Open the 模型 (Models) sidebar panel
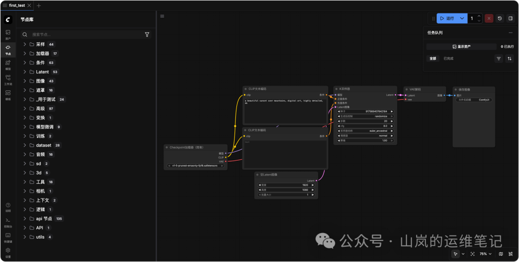The height and width of the screenshot is (262, 519). pos(8,64)
